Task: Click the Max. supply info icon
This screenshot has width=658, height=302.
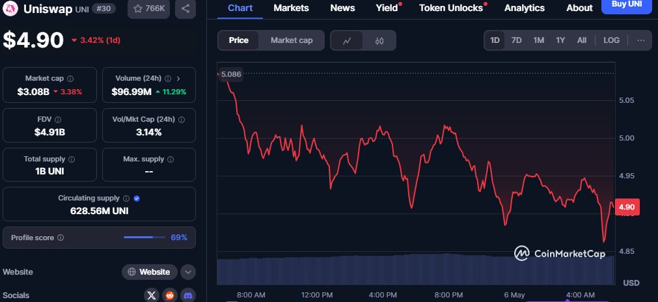Action: [x=171, y=159]
